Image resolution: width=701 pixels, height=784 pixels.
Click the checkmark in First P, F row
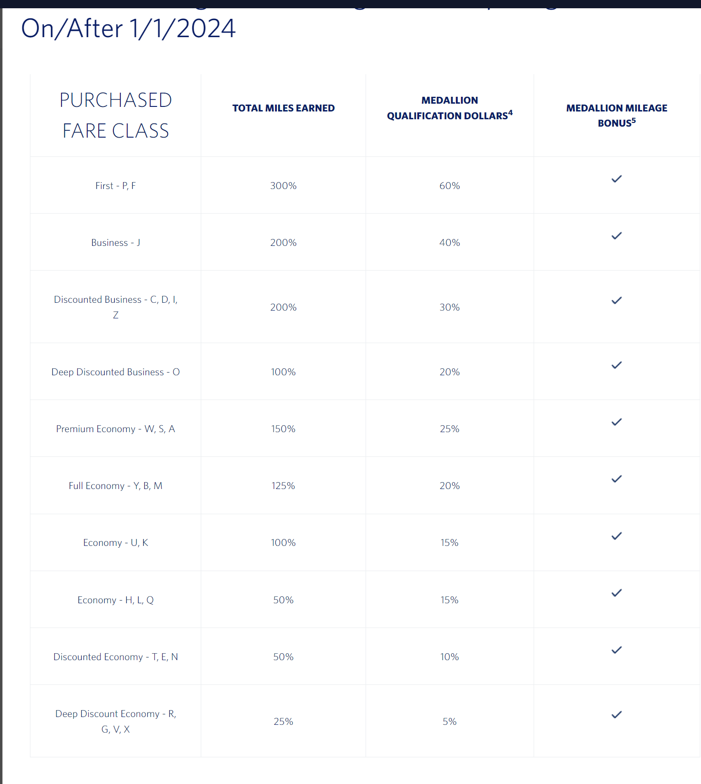(x=617, y=179)
